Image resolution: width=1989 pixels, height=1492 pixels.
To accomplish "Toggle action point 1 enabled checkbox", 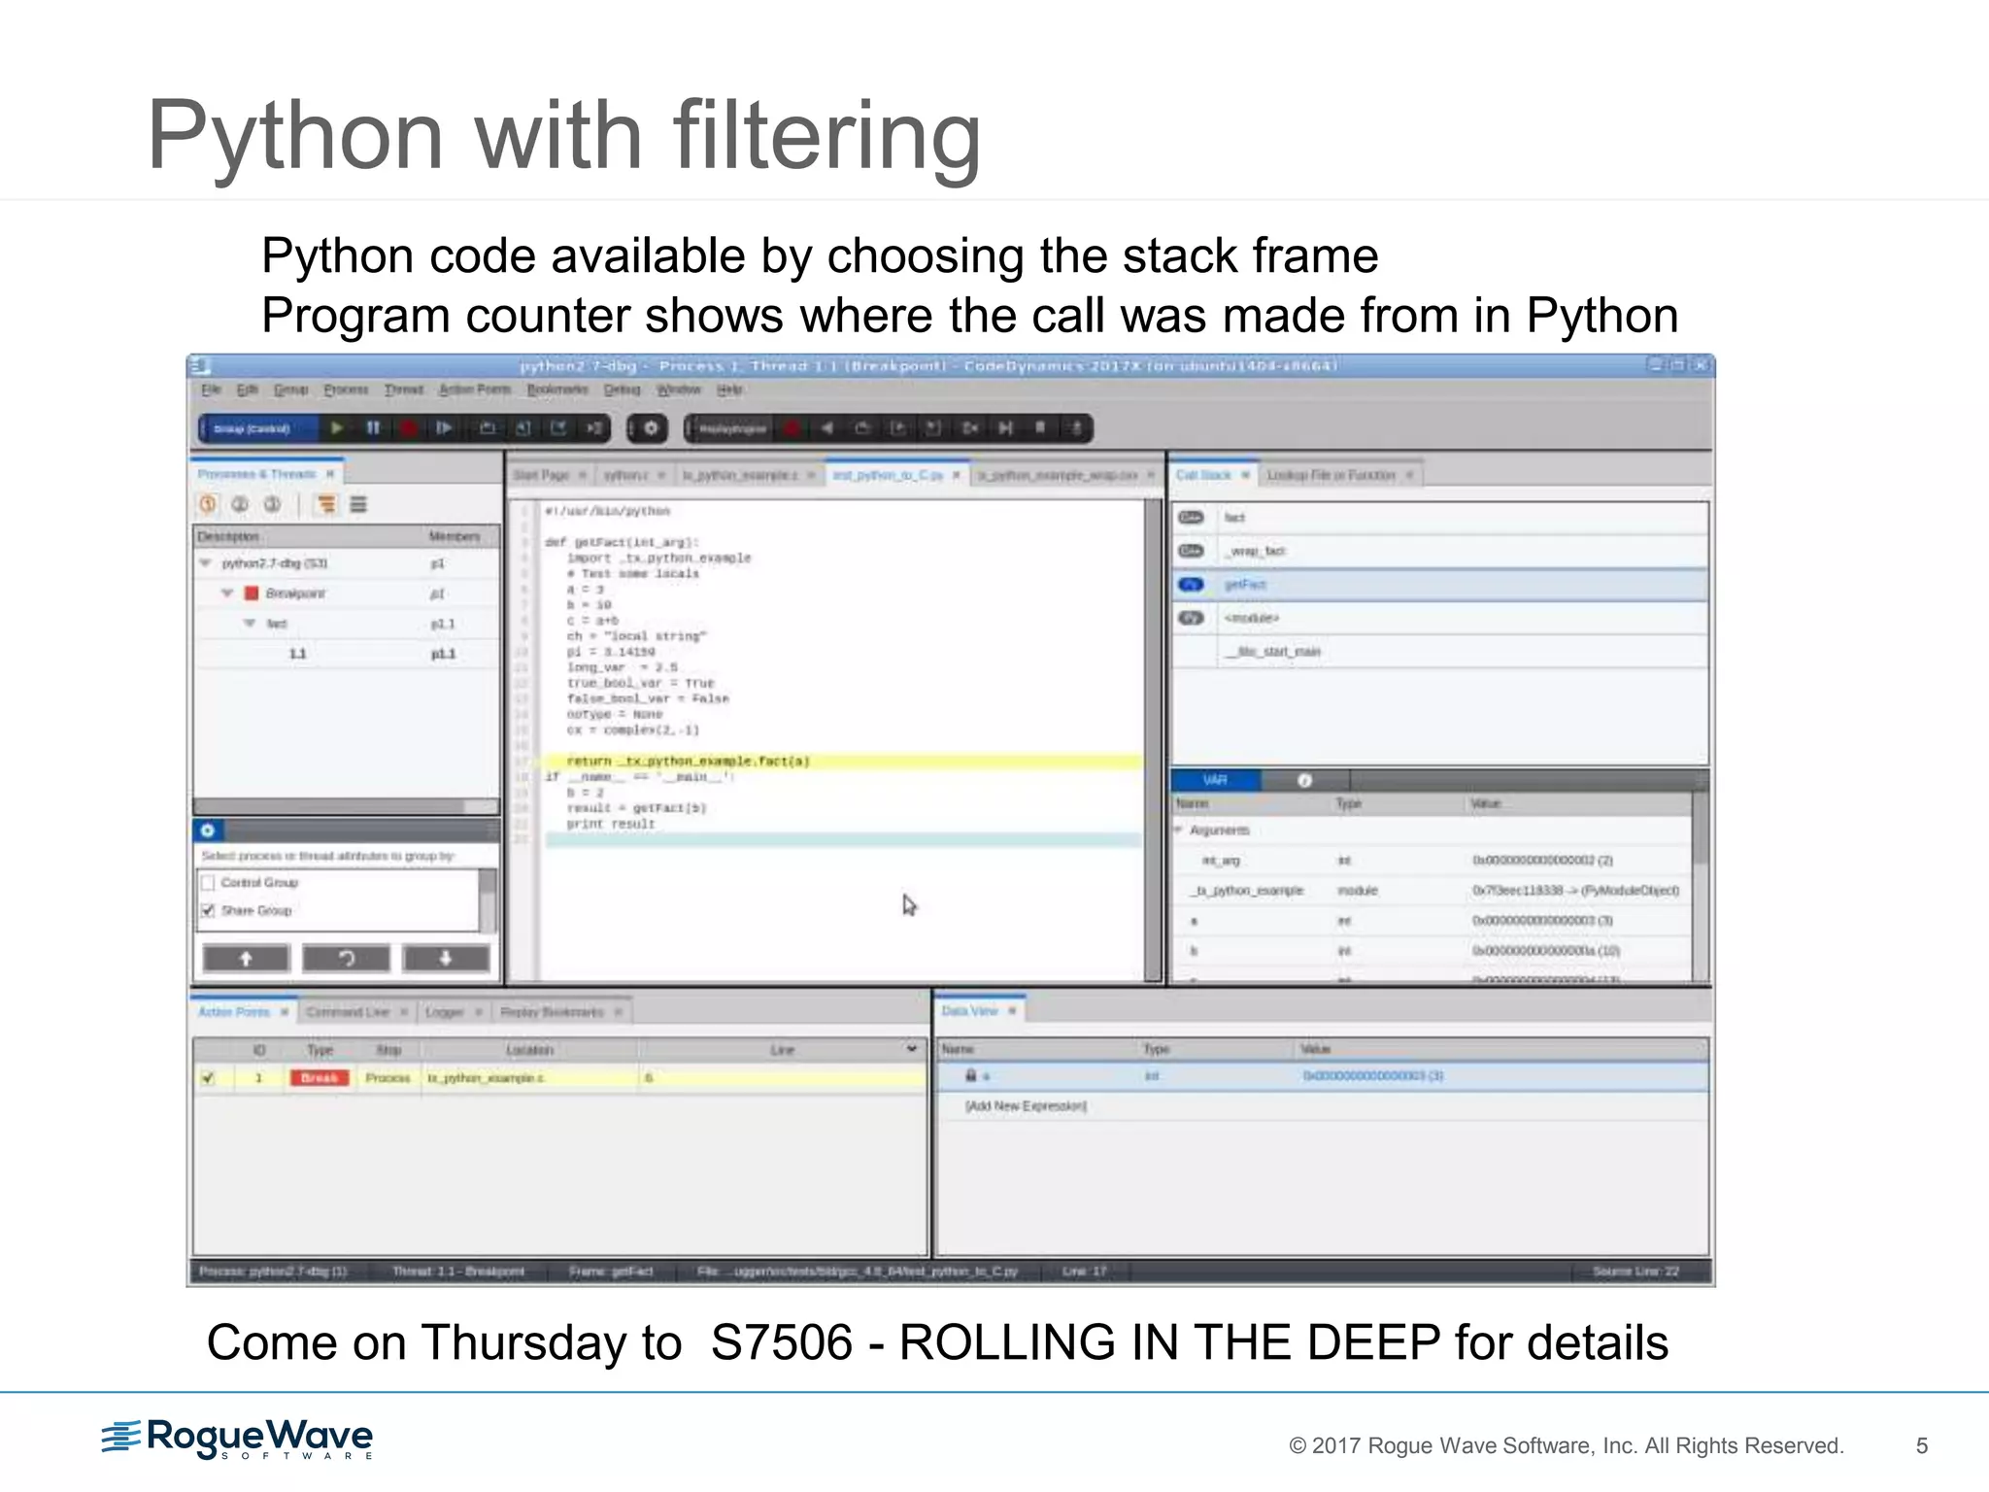I will [x=208, y=1078].
